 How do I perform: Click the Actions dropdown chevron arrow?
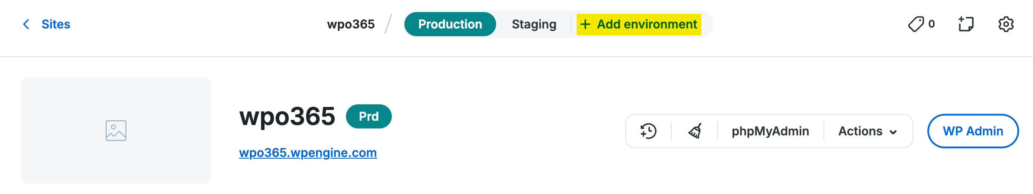pyautogui.click(x=893, y=132)
